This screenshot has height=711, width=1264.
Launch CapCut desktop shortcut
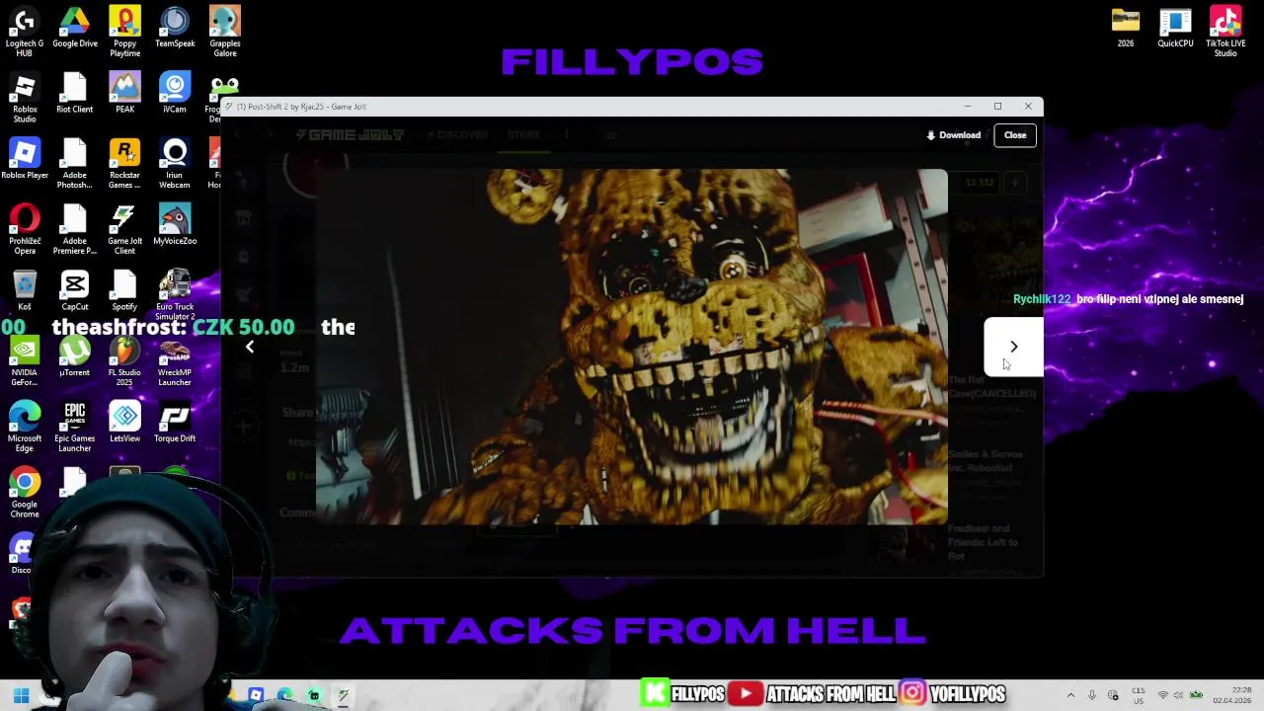point(75,291)
